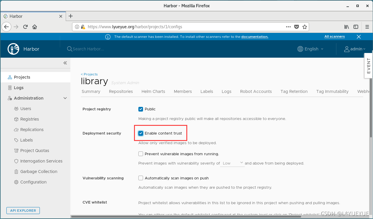
Task: Open the admin account dropdown
Action: [x=355, y=49]
